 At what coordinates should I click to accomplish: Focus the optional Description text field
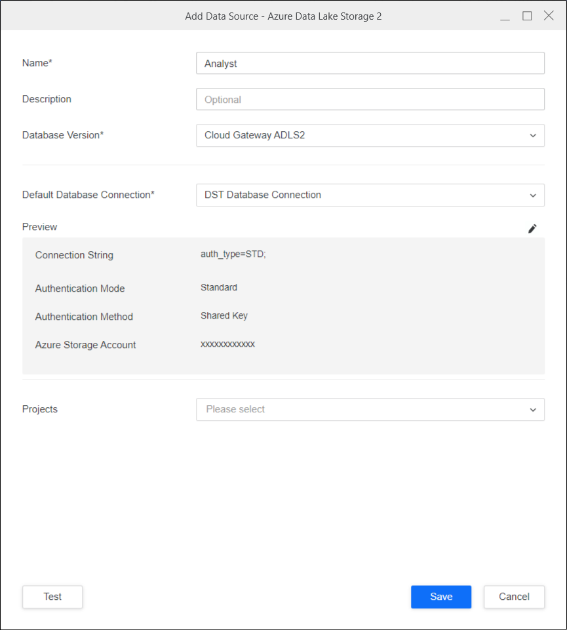[370, 100]
